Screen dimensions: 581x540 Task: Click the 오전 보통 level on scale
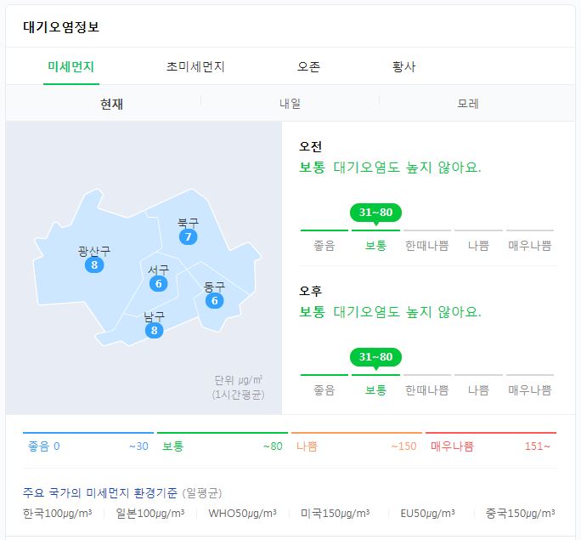coord(375,245)
